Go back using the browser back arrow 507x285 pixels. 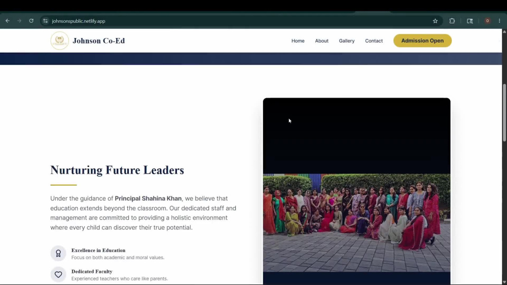click(8, 21)
